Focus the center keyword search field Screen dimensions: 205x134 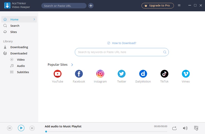click(x=119, y=52)
